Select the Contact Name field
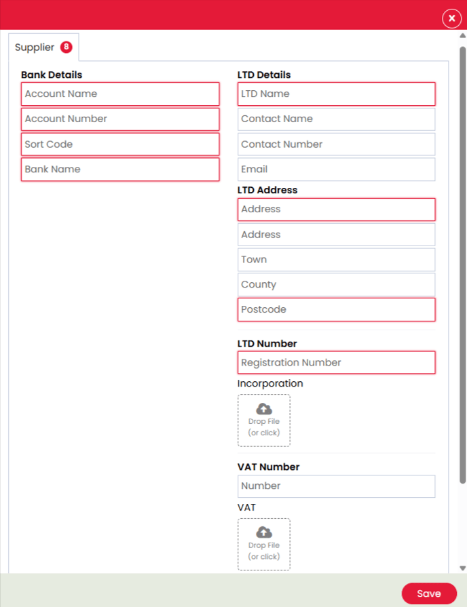This screenshot has width=467, height=607. (x=336, y=119)
